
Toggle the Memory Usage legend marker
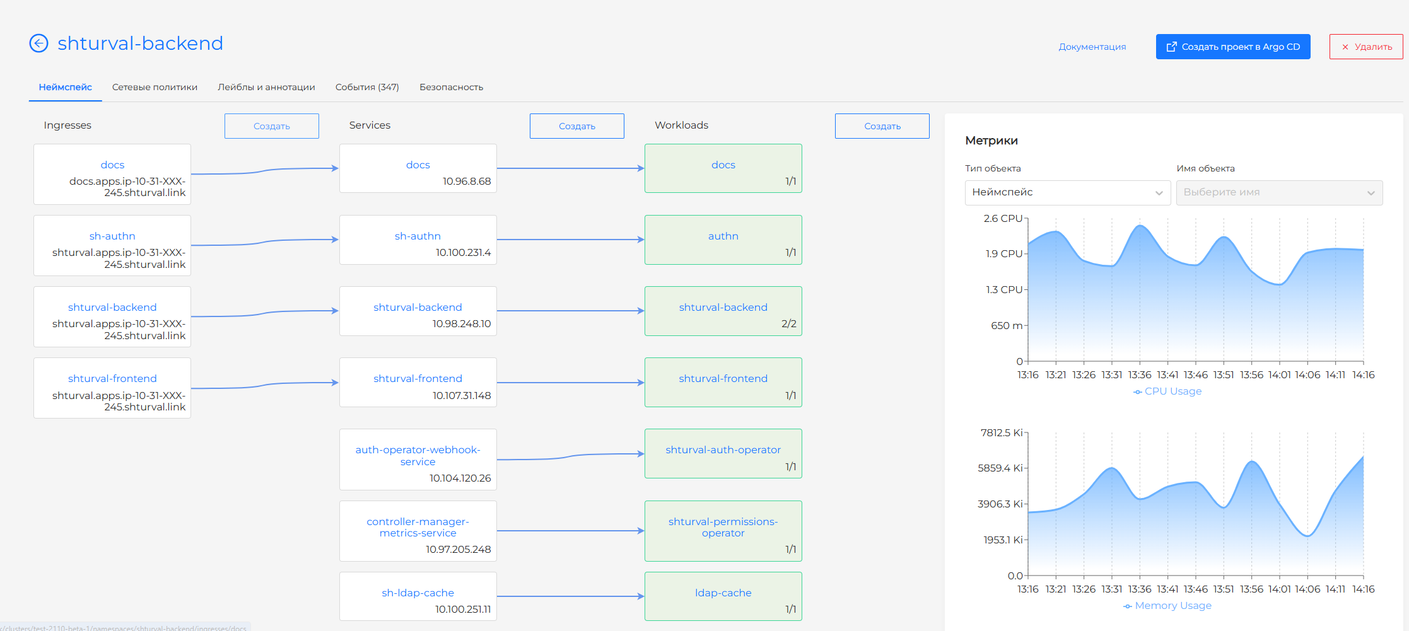tap(1128, 606)
